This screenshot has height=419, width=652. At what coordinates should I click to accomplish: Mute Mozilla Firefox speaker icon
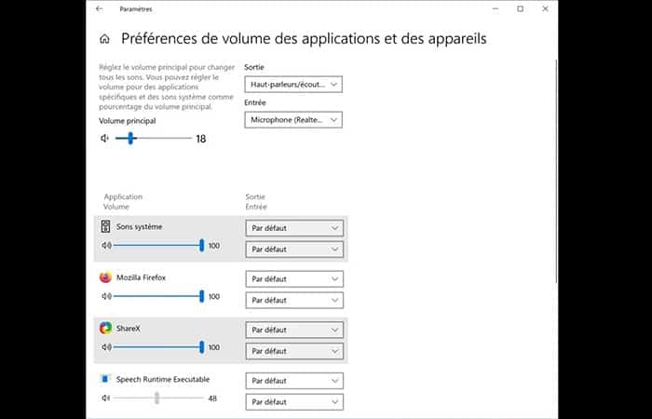tap(106, 296)
